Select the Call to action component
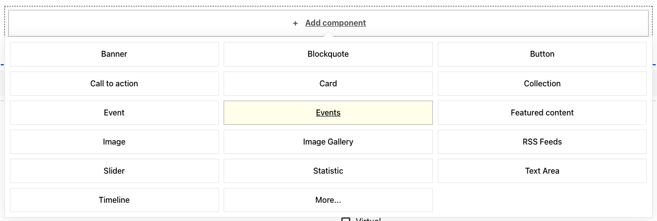657x221 pixels. tap(114, 83)
